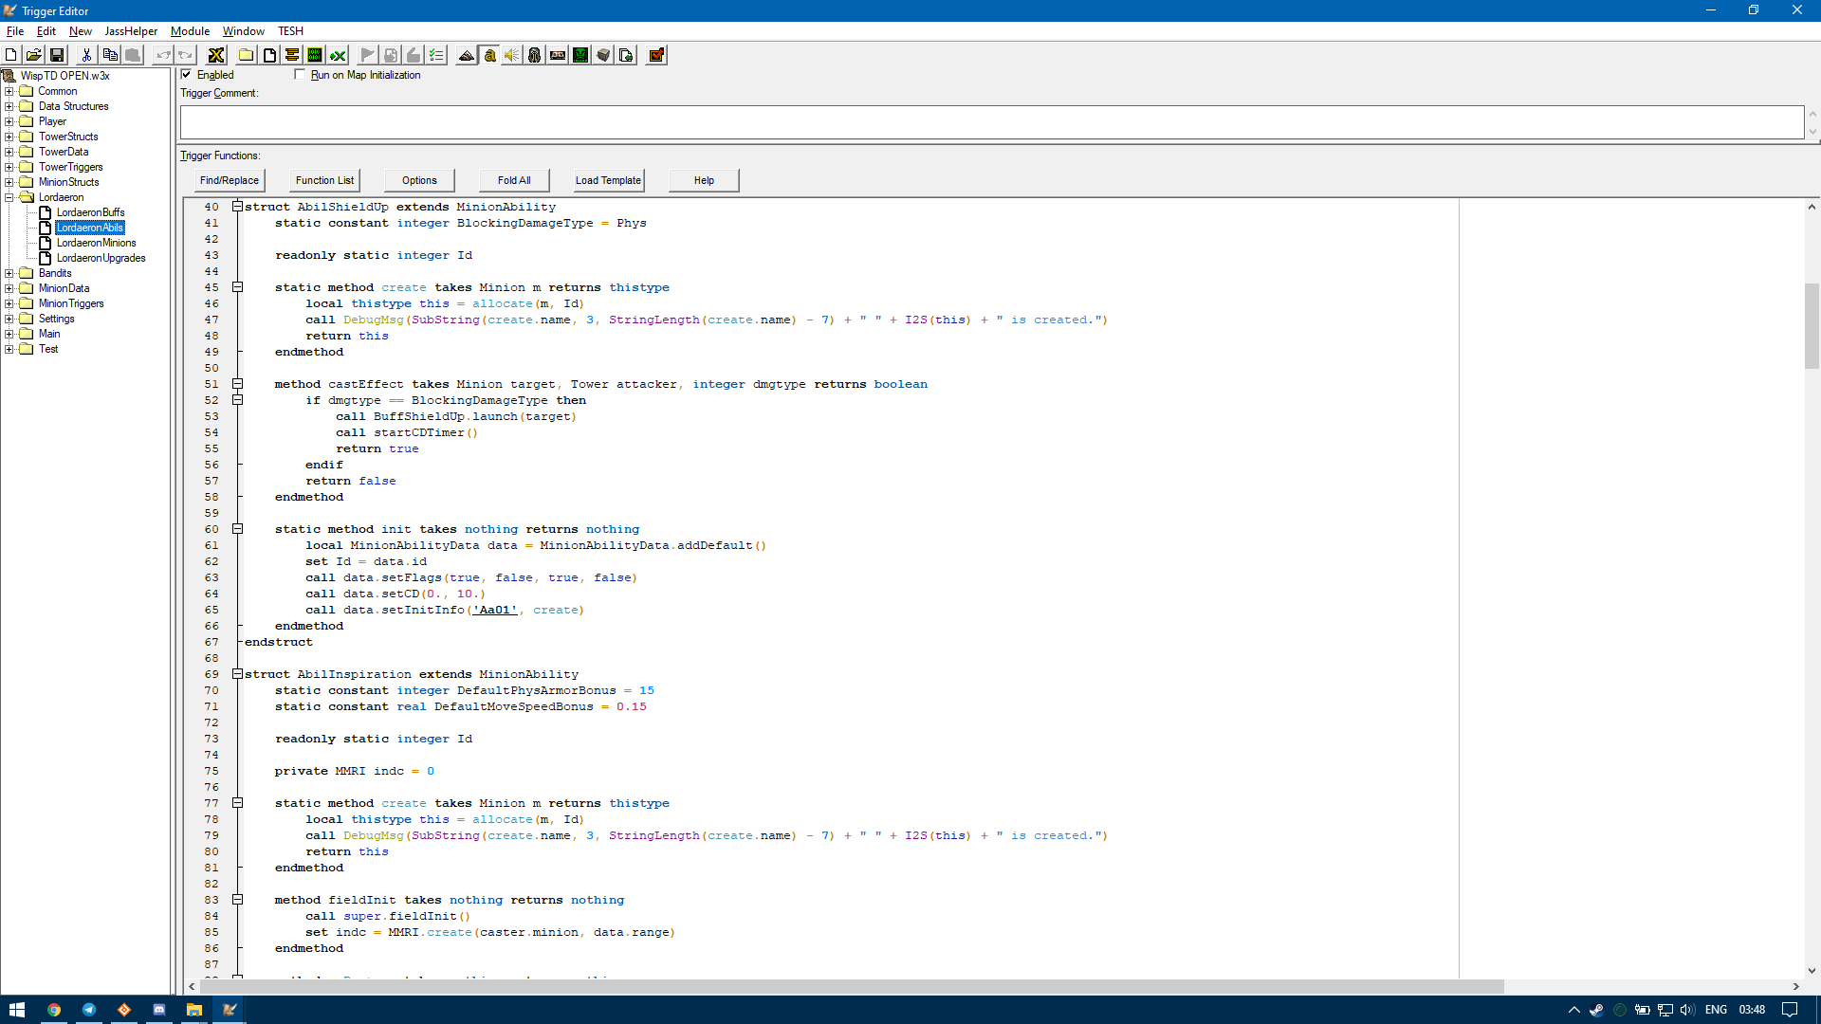Screen dimensions: 1821x1024
Task: Collapse the Lordaeron folder
Action: [x=9, y=197]
